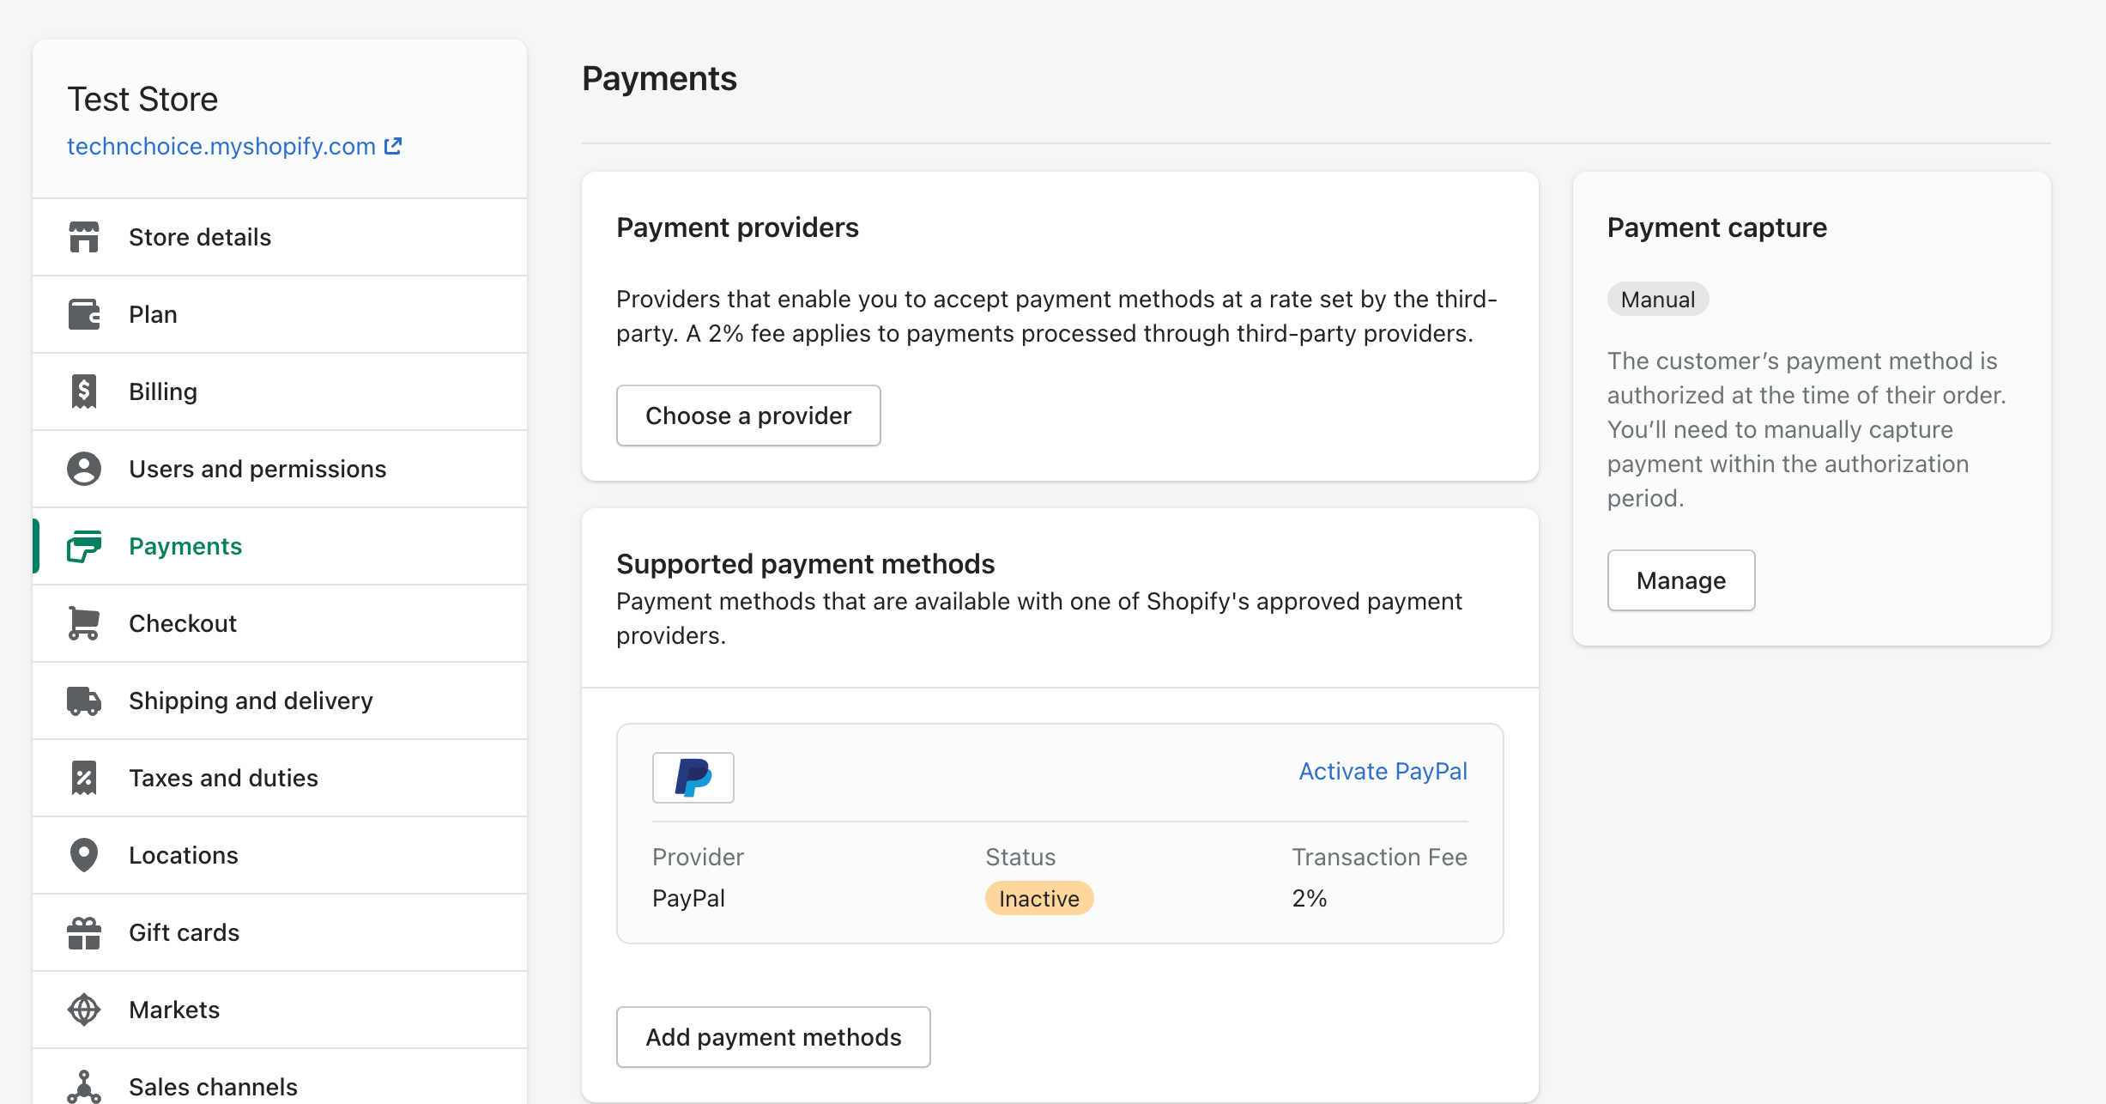
Task: Select Payments menu item in sidebar
Action: (x=185, y=545)
